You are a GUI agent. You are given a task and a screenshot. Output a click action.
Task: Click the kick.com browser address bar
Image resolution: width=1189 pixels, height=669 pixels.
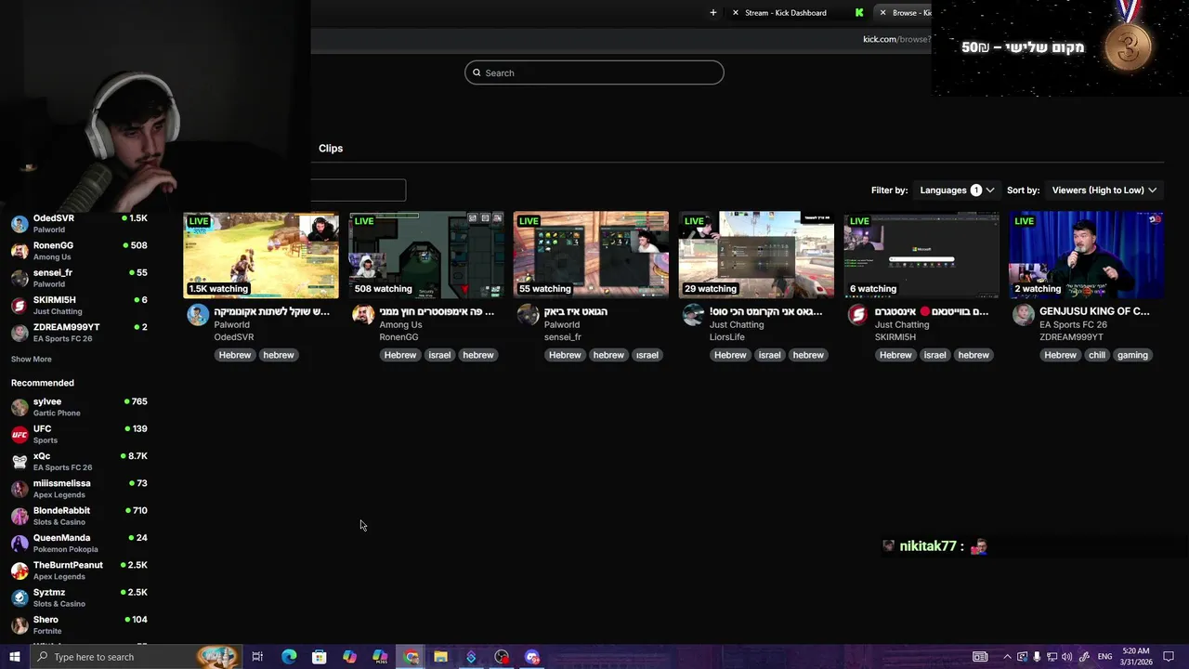(x=621, y=39)
